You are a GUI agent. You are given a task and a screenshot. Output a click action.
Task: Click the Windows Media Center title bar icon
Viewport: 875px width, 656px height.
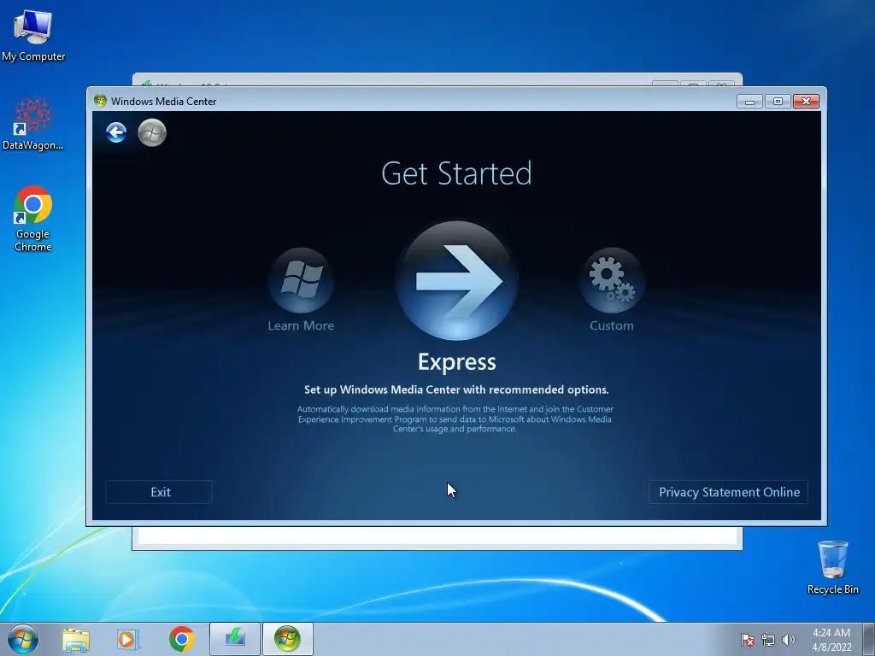[x=101, y=101]
